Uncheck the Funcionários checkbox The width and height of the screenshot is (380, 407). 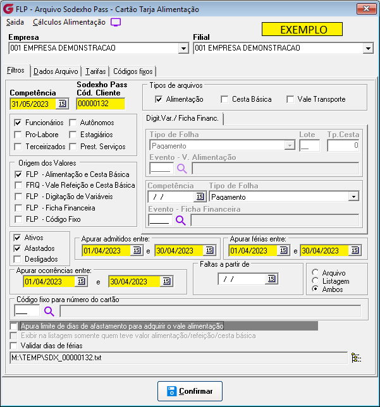pos(18,123)
